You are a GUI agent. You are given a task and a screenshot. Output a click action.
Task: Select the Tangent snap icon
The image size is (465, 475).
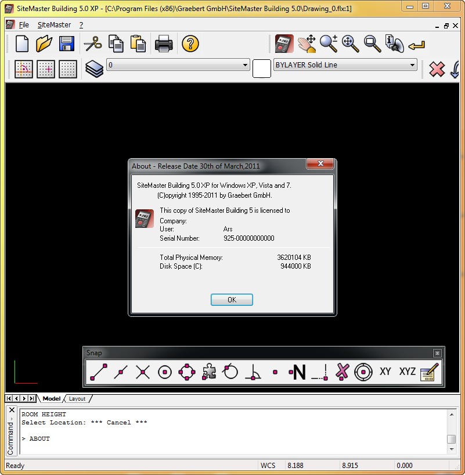click(x=230, y=372)
